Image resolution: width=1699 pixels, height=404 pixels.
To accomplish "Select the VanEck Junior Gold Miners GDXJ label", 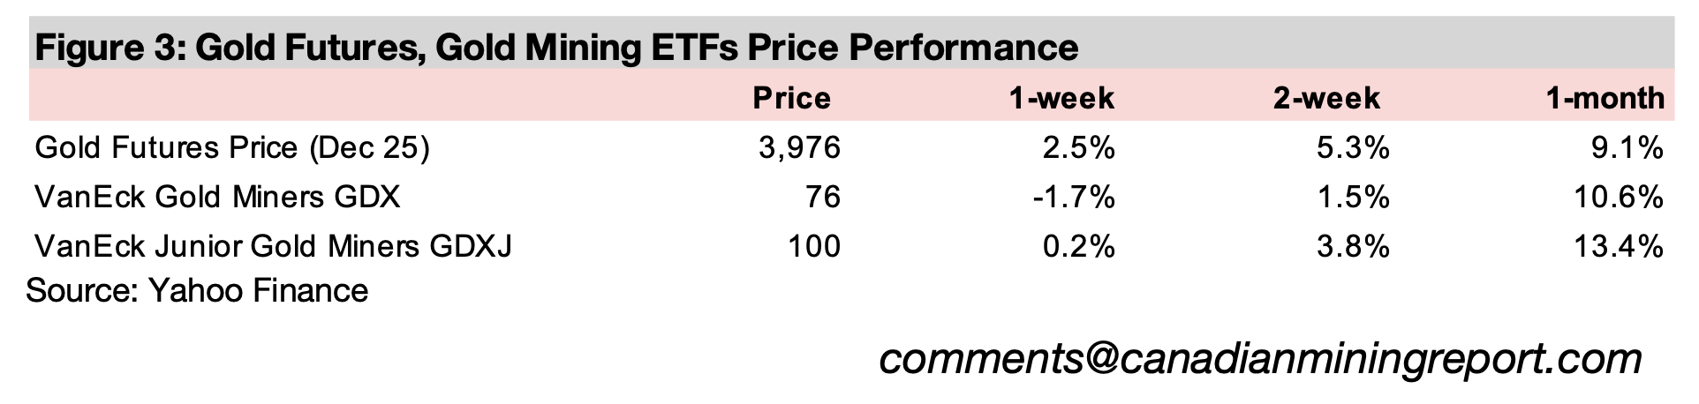I will [x=273, y=245].
